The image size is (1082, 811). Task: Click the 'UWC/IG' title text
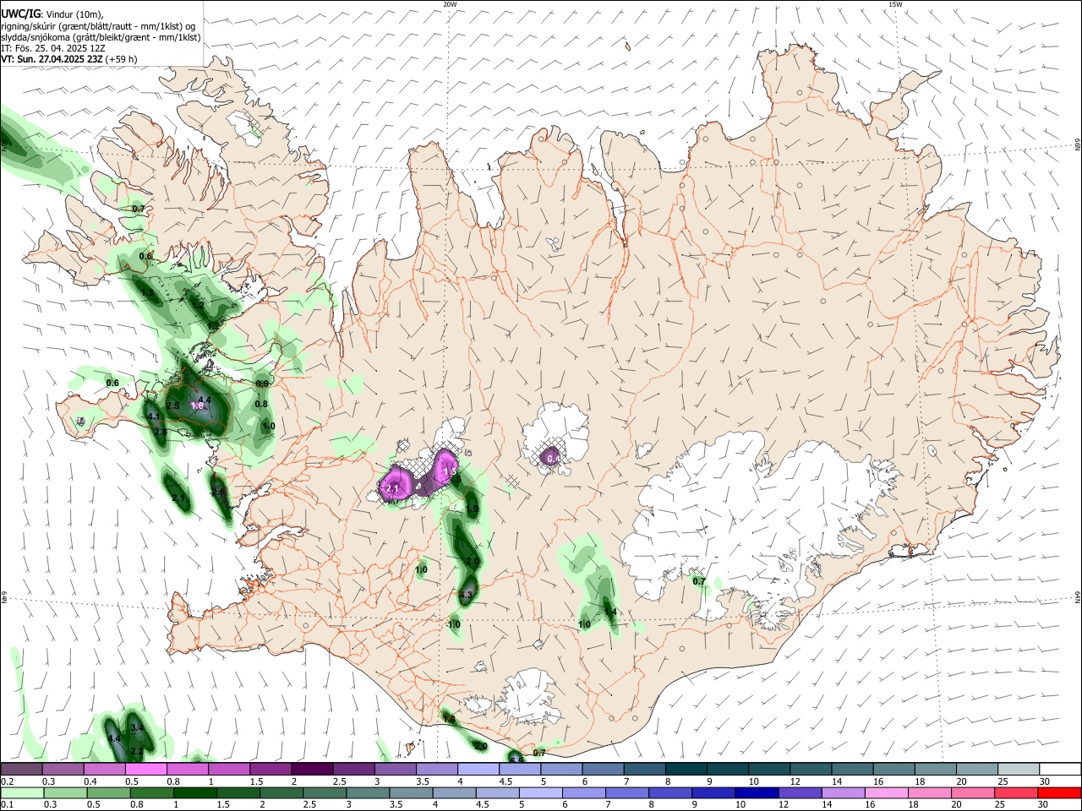[20, 13]
